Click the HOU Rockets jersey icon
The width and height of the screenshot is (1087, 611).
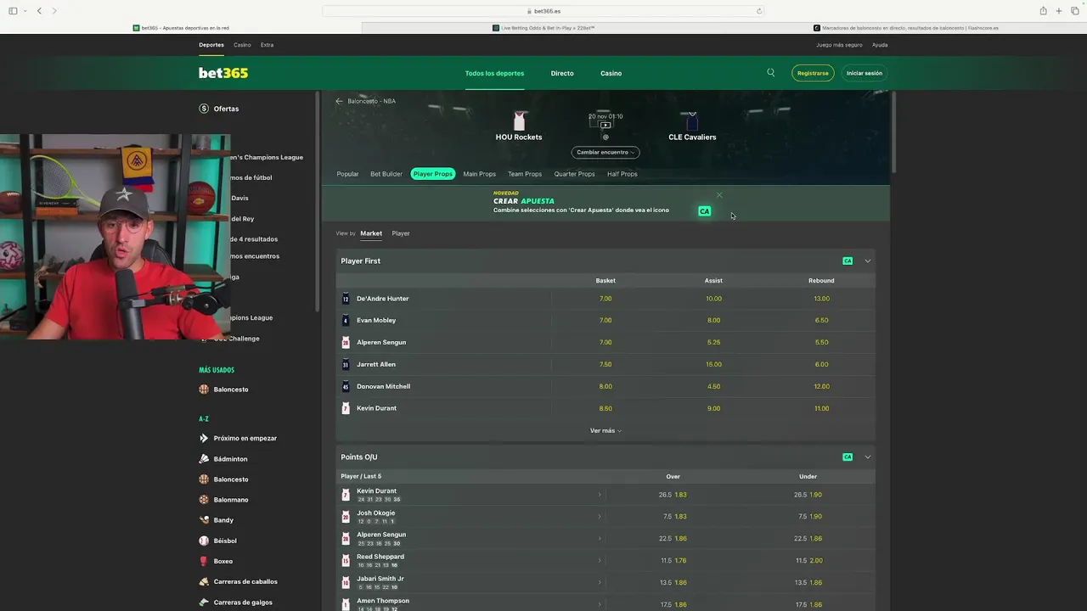click(x=519, y=121)
